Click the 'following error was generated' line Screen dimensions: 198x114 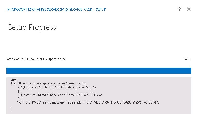[48, 83]
